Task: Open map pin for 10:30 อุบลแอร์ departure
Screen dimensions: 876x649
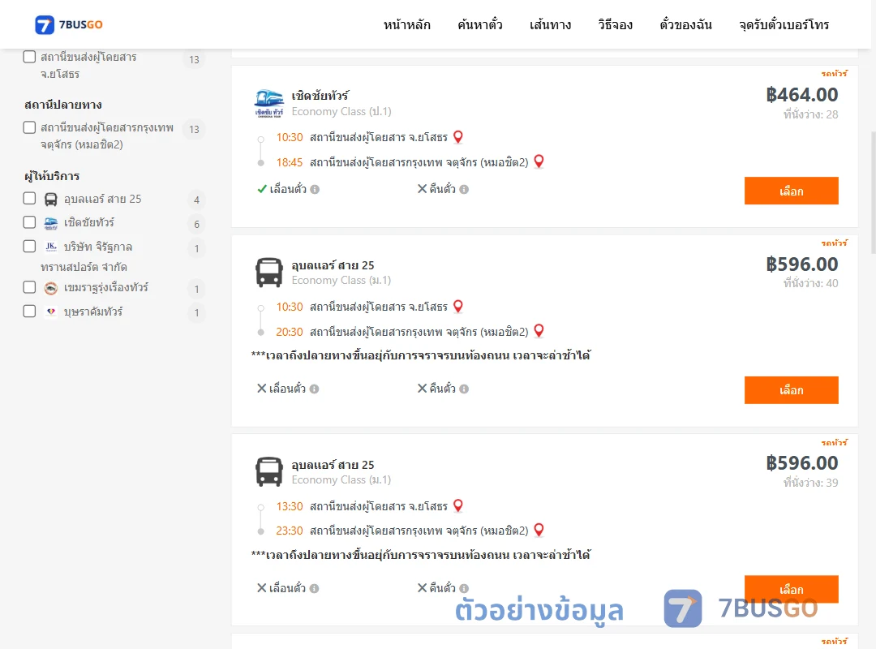Action: tap(458, 307)
